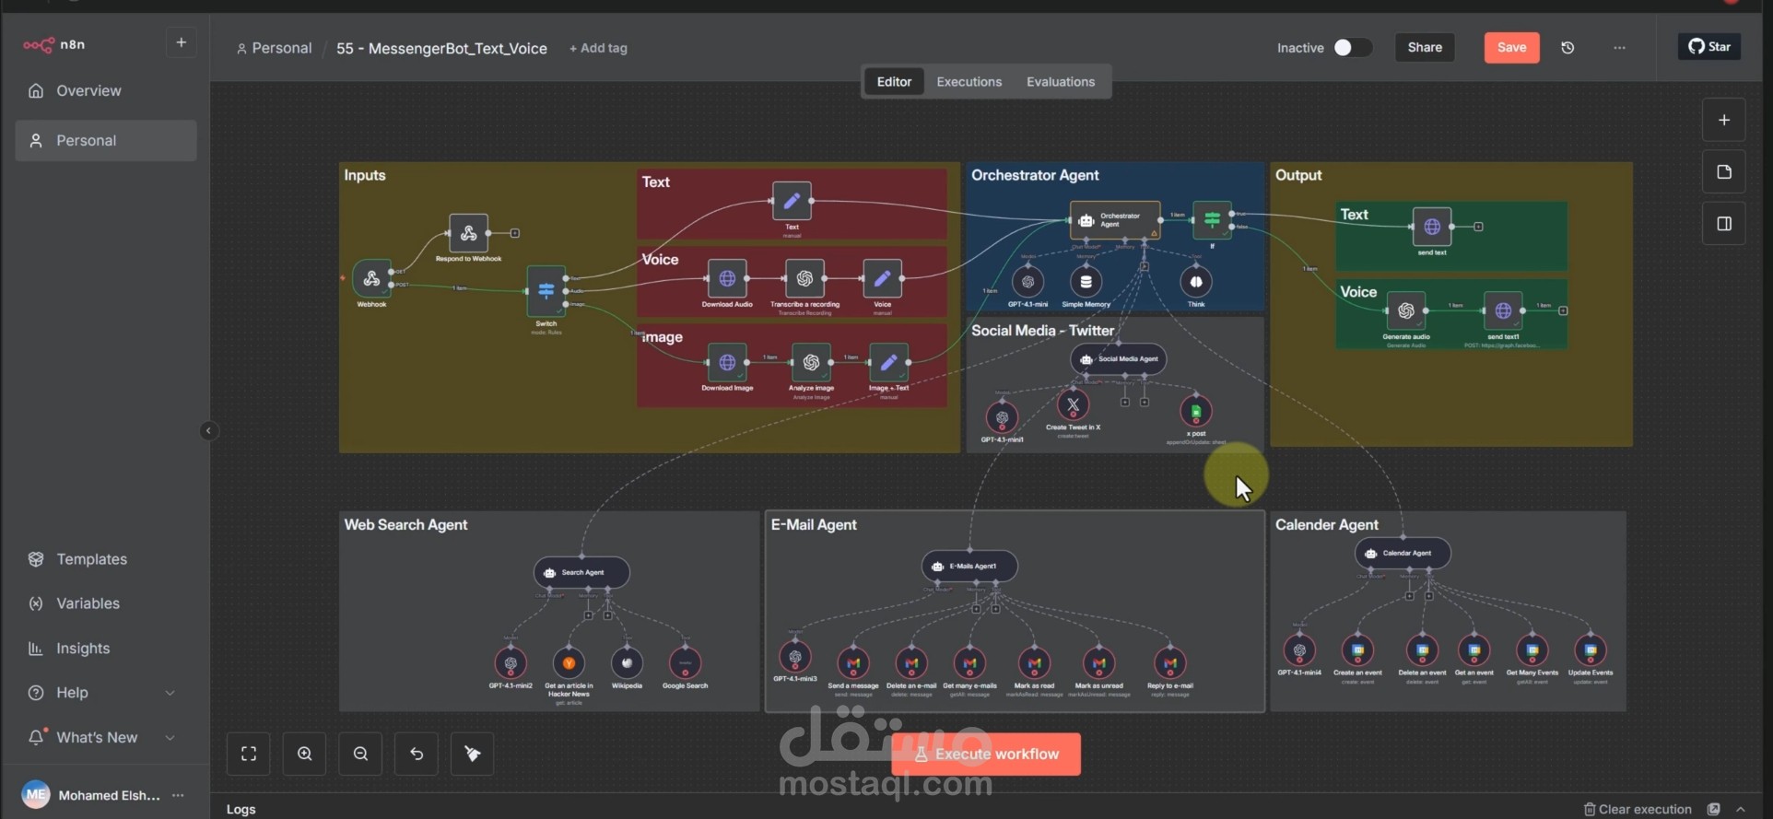This screenshot has height=819, width=1773.
Task: Tidy up the workflow nodes
Action: point(472,754)
